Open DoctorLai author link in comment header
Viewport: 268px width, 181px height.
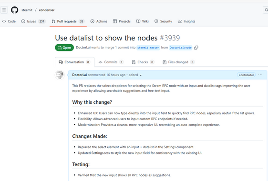pyautogui.click(x=80, y=75)
